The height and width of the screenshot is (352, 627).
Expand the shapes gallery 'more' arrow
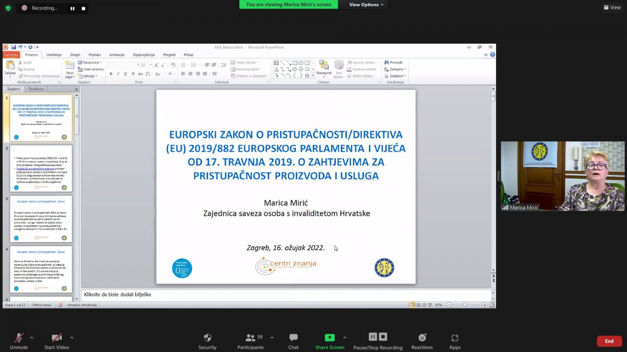[x=313, y=75]
